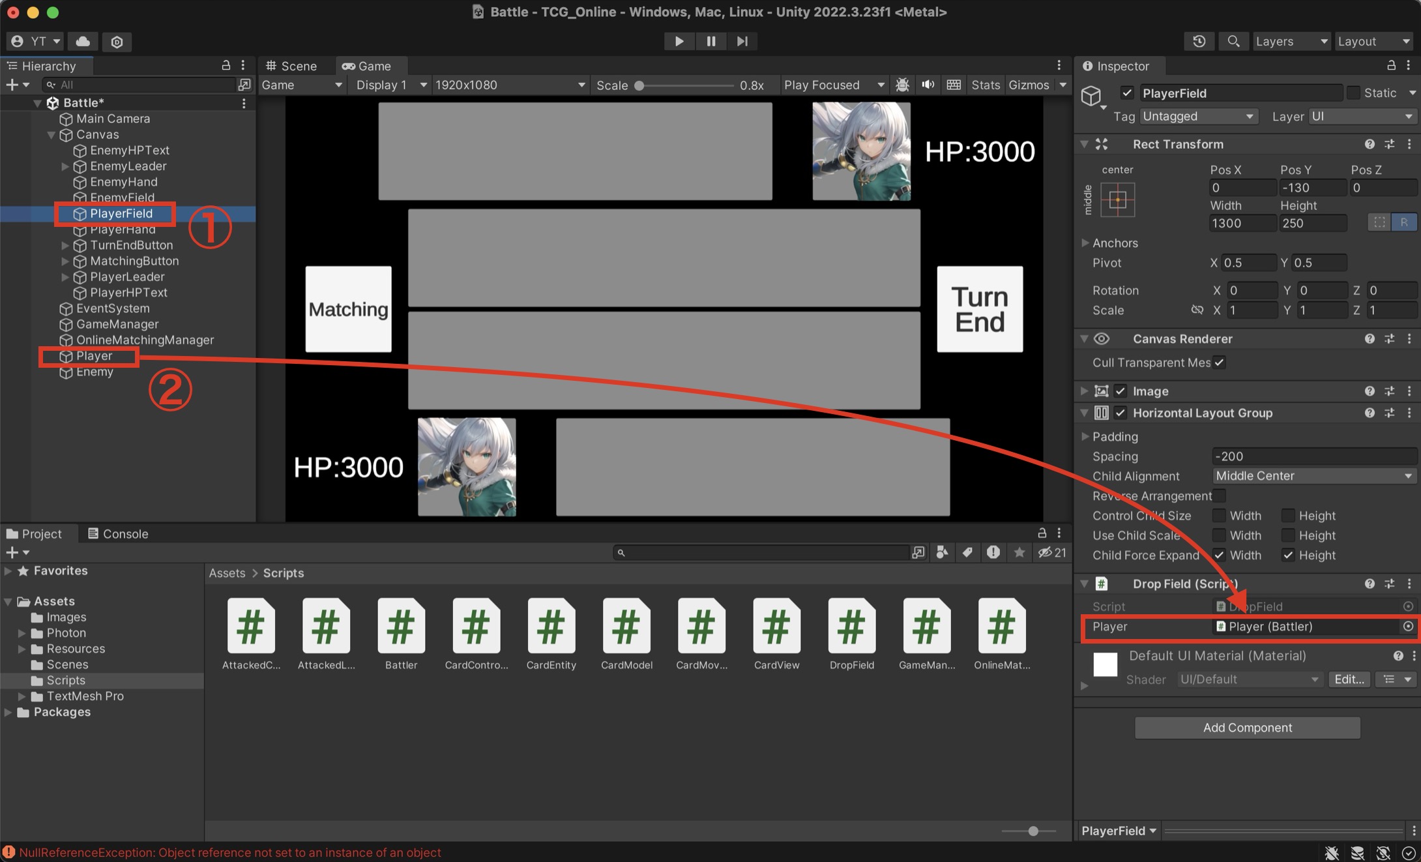The image size is (1421, 862).
Task: Toggle the Static checkbox for PlayerField
Action: click(1353, 93)
